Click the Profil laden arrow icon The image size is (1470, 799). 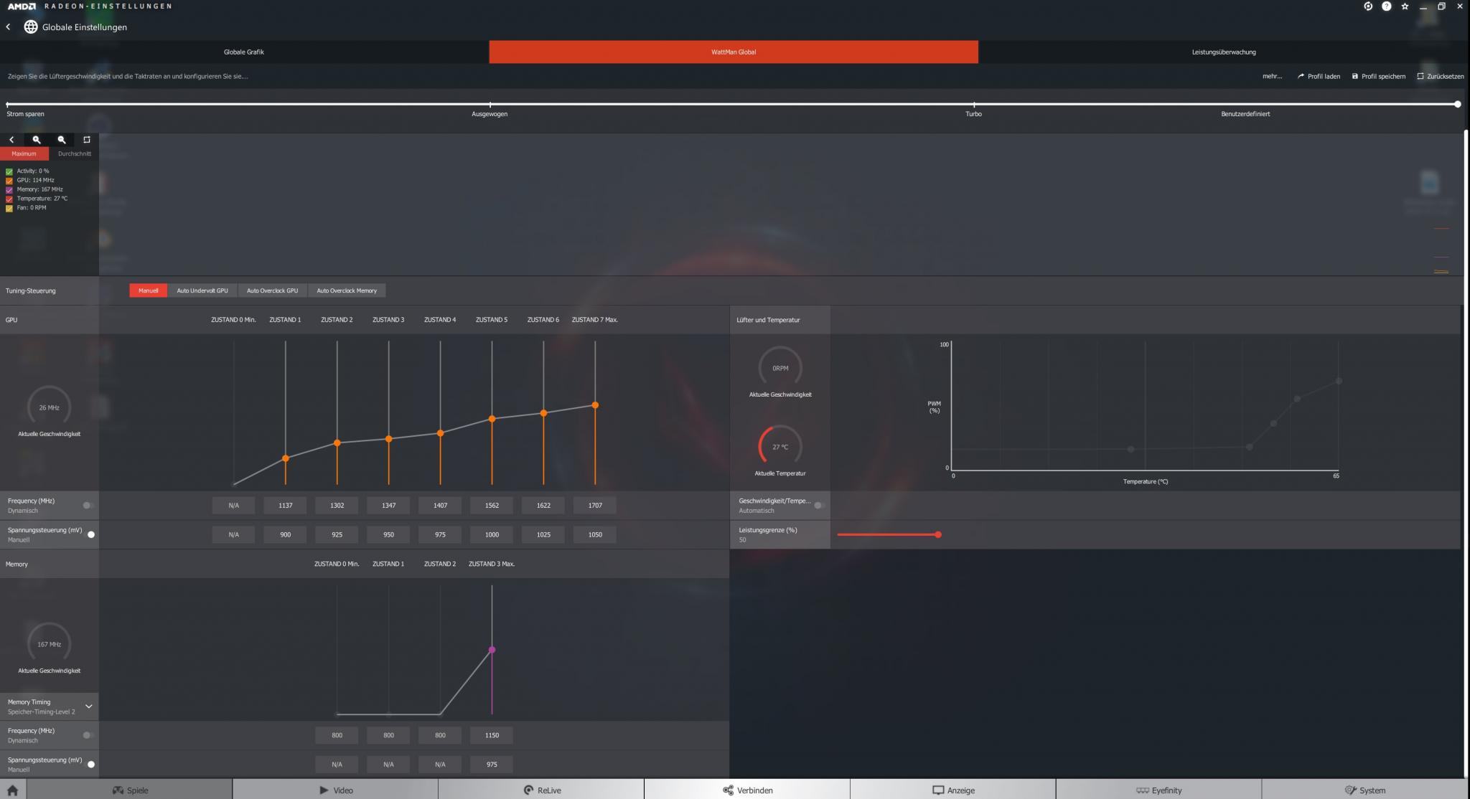pos(1301,76)
